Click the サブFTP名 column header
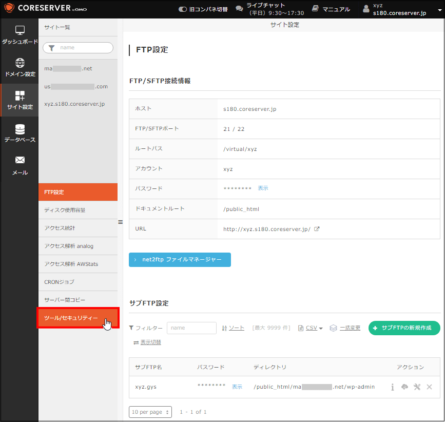The image size is (445, 422). (148, 367)
